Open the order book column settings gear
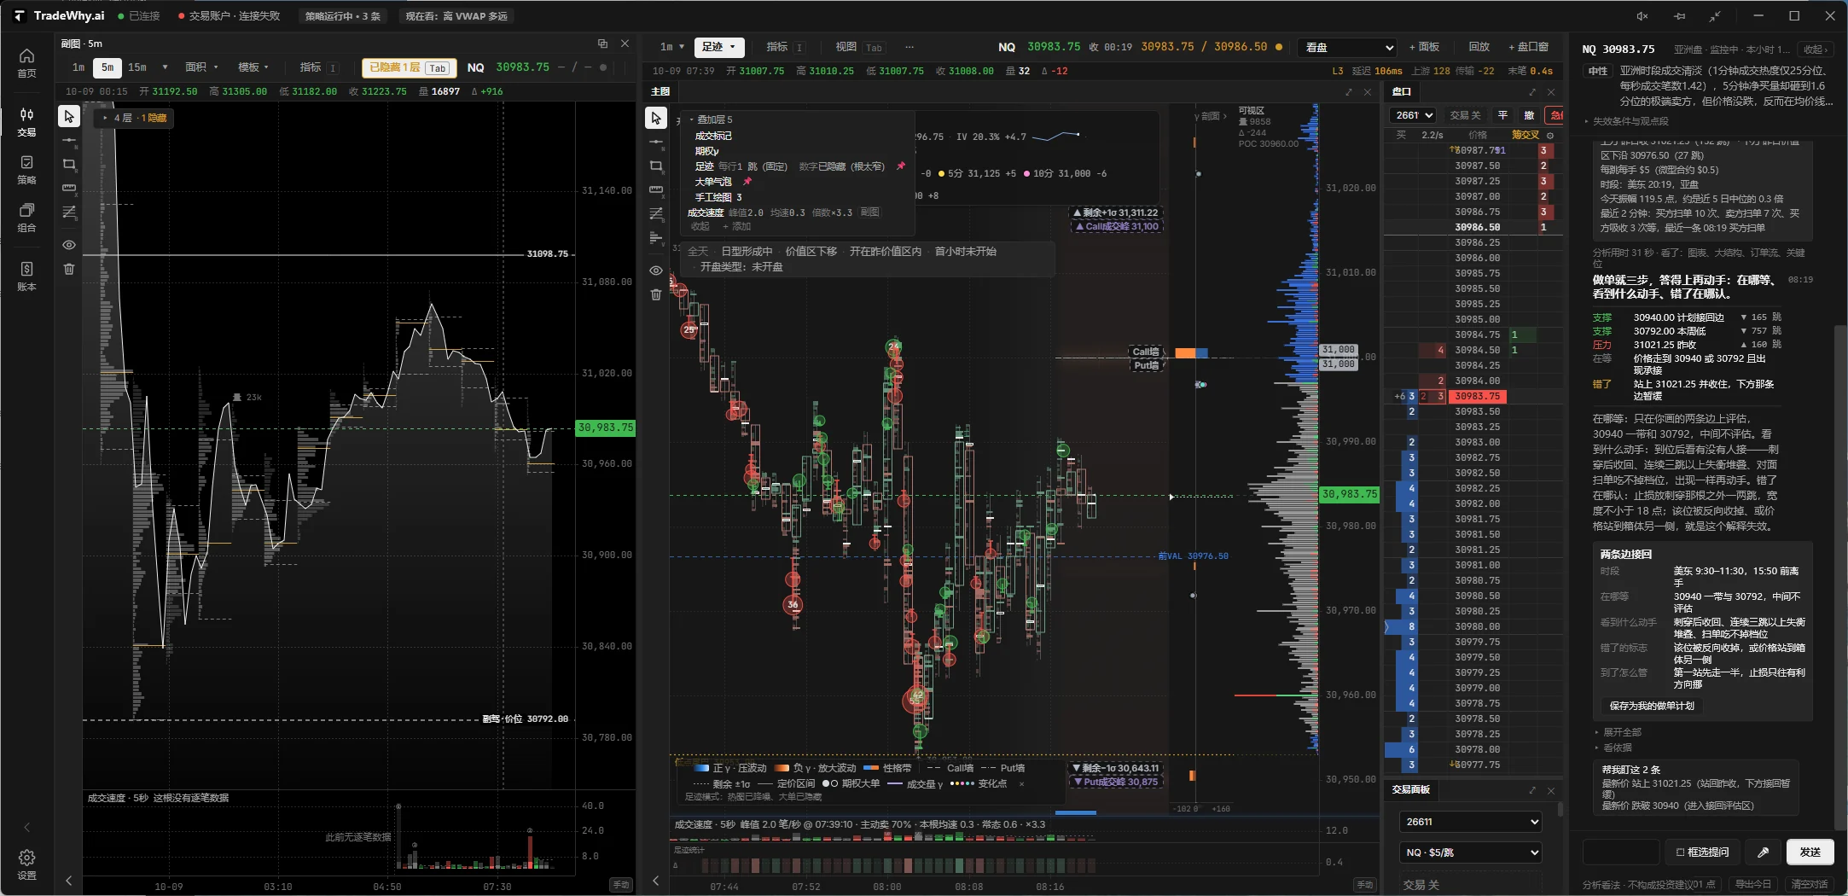This screenshot has height=896, width=1848. coord(1550,135)
